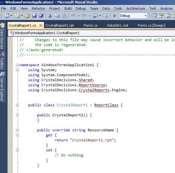Open the Build menu

point(68,8)
